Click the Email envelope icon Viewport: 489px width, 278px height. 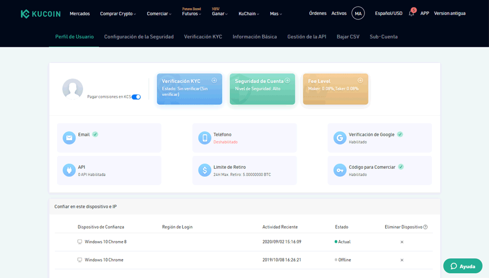point(69,138)
